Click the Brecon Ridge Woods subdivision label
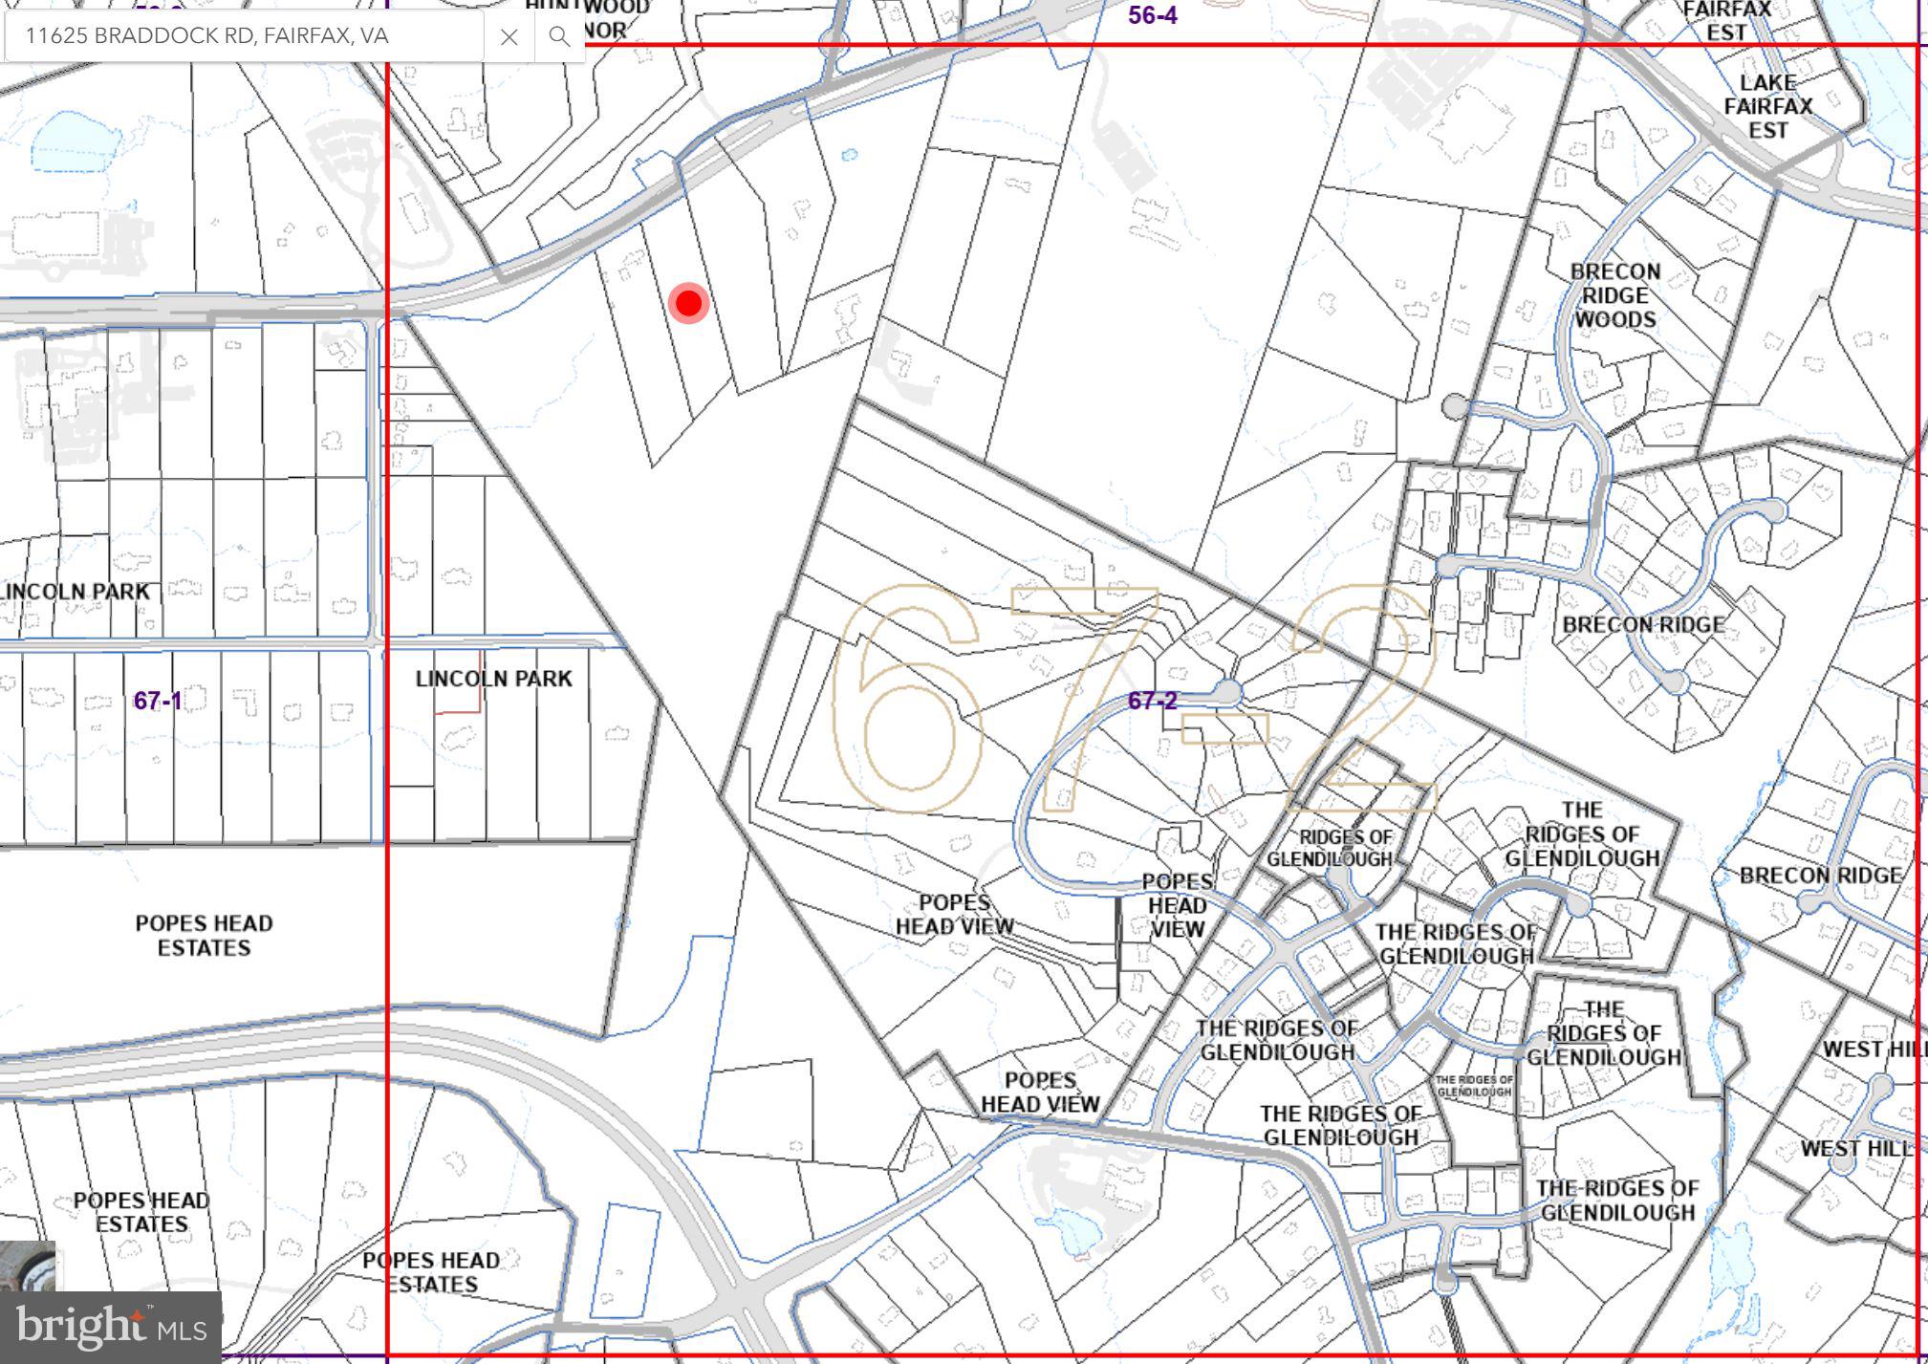The image size is (1928, 1364). (x=1615, y=295)
